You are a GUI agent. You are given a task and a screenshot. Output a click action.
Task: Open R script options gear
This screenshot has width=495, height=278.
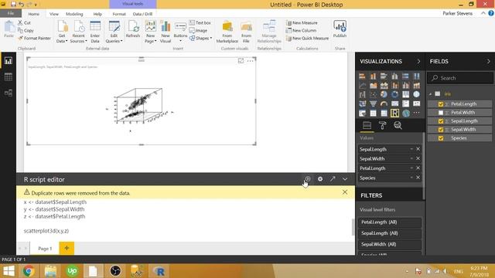[x=320, y=179]
